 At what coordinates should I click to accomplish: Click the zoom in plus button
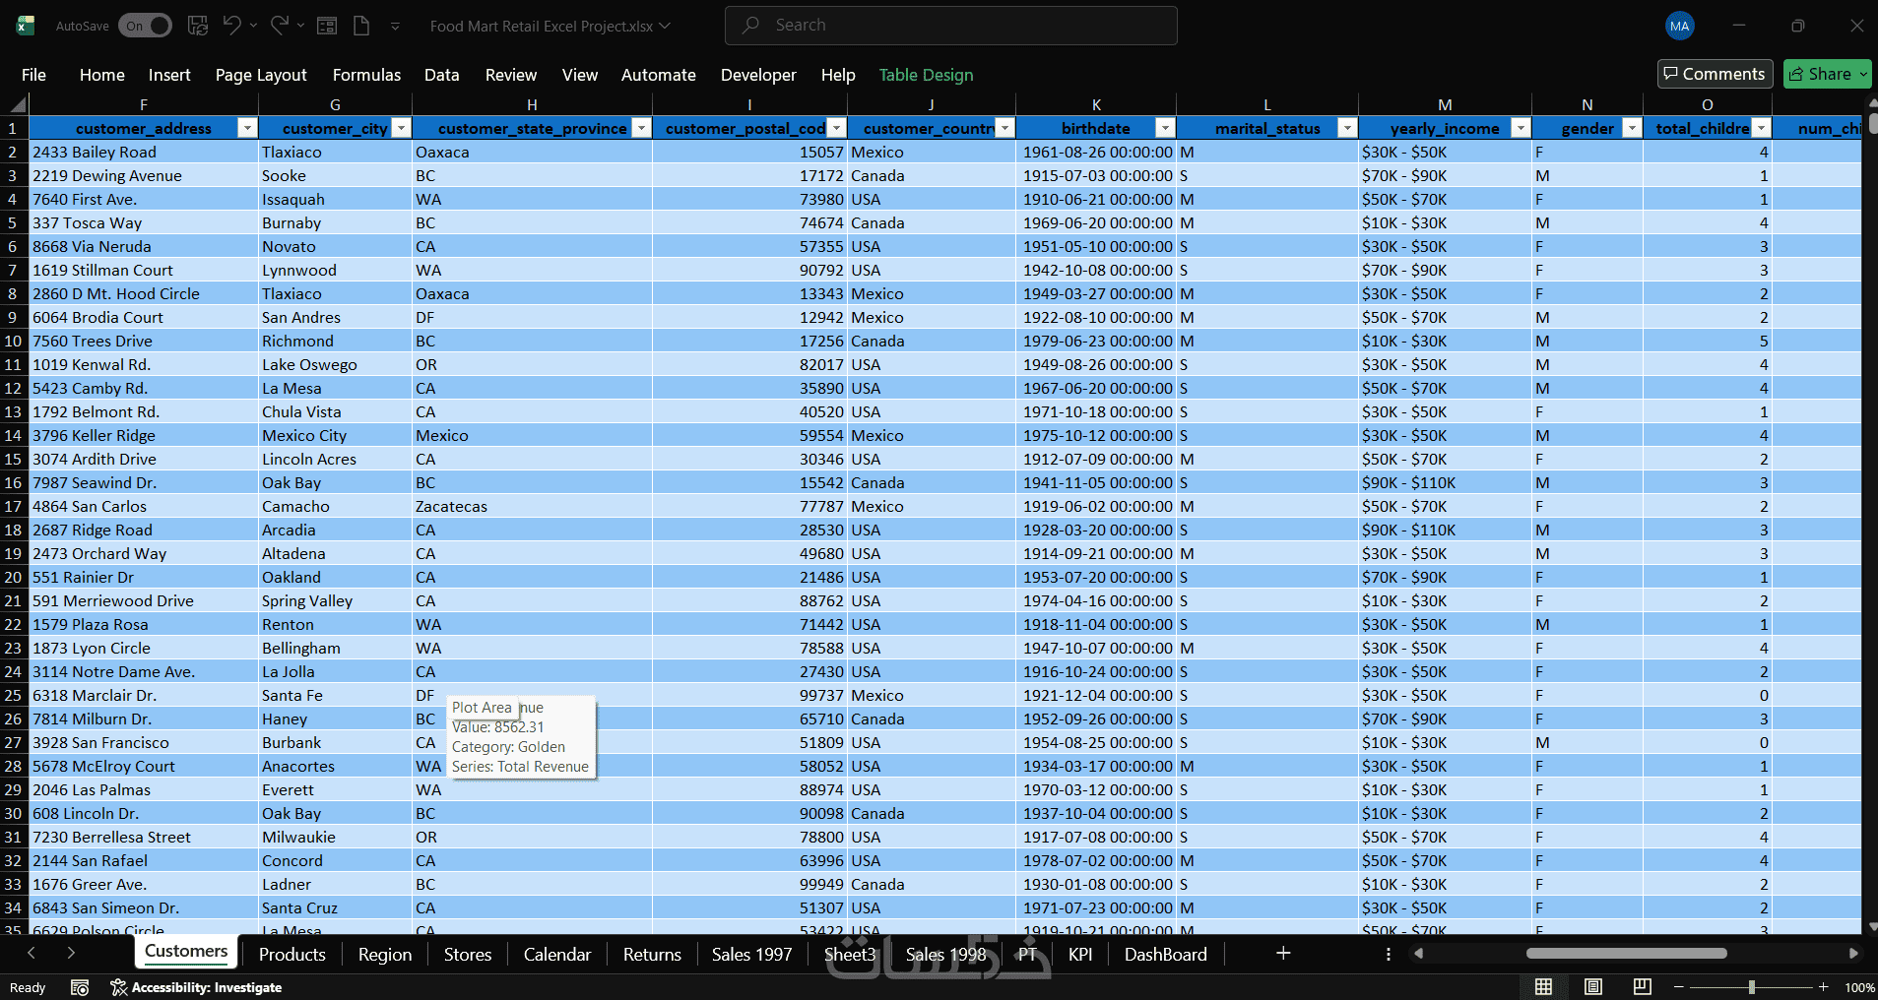click(x=1823, y=987)
